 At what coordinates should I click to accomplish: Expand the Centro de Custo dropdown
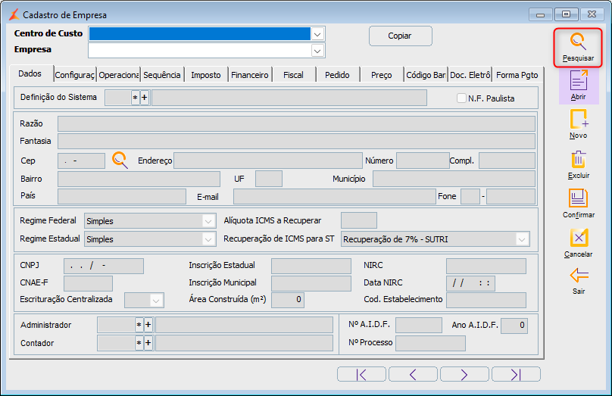[x=317, y=34]
